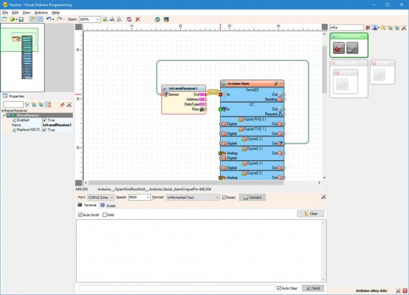The image size is (409, 295).
Task: Click the serial send text input field
Action: [177, 288]
